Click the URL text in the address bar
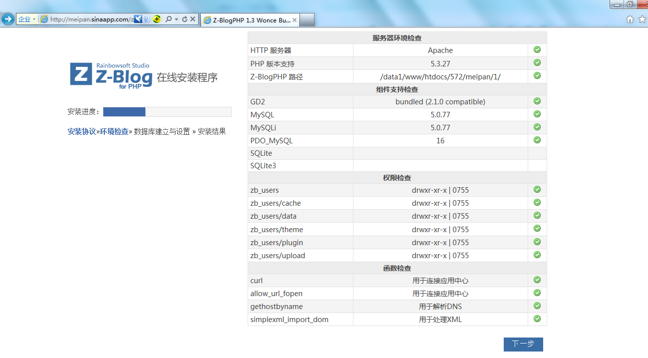This screenshot has height=358, width=648. pyautogui.click(x=92, y=19)
